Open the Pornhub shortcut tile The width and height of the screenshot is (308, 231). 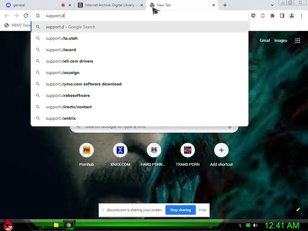[x=86, y=155]
